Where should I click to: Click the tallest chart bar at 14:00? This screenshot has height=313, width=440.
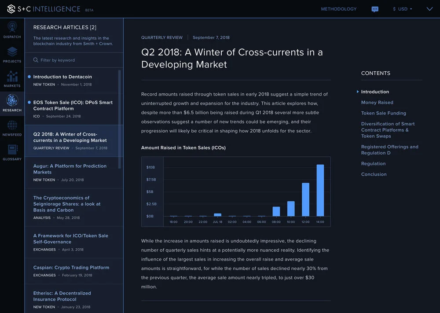(320, 190)
